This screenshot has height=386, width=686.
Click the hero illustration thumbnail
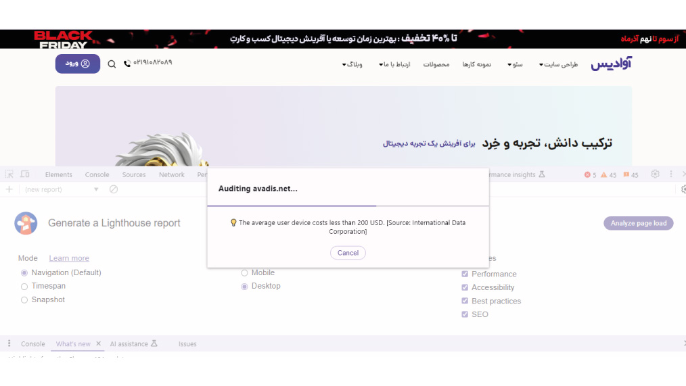tap(161, 149)
